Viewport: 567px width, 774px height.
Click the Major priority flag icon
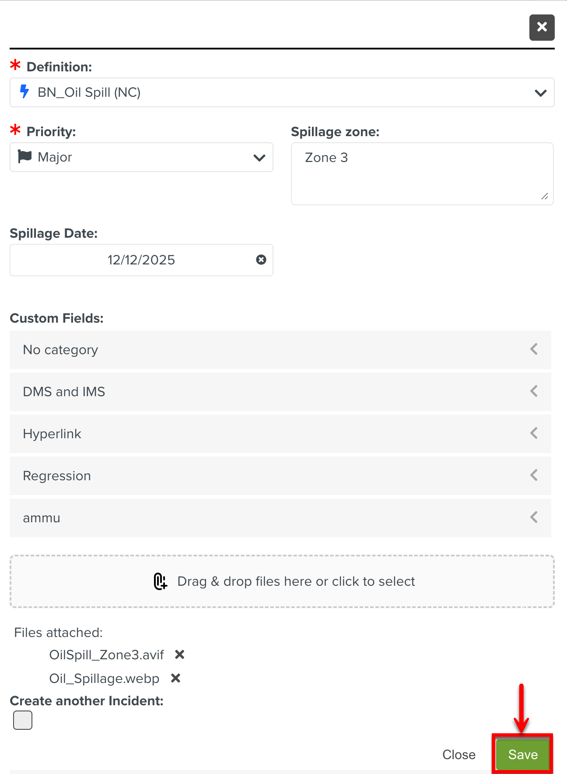coord(25,156)
